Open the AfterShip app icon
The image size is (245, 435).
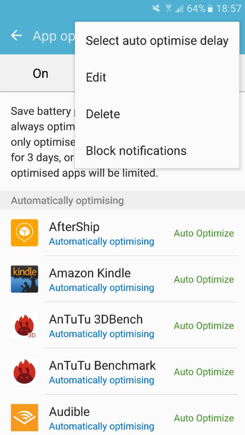24,232
